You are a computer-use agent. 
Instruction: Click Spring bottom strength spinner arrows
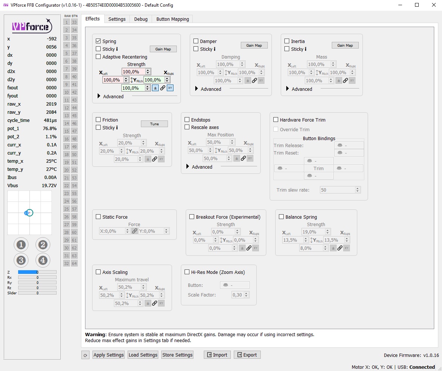click(x=147, y=88)
